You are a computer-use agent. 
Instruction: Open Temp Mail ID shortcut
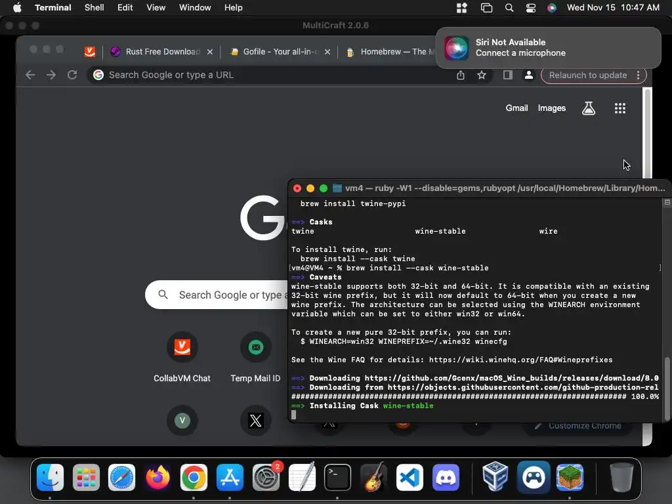tap(255, 358)
